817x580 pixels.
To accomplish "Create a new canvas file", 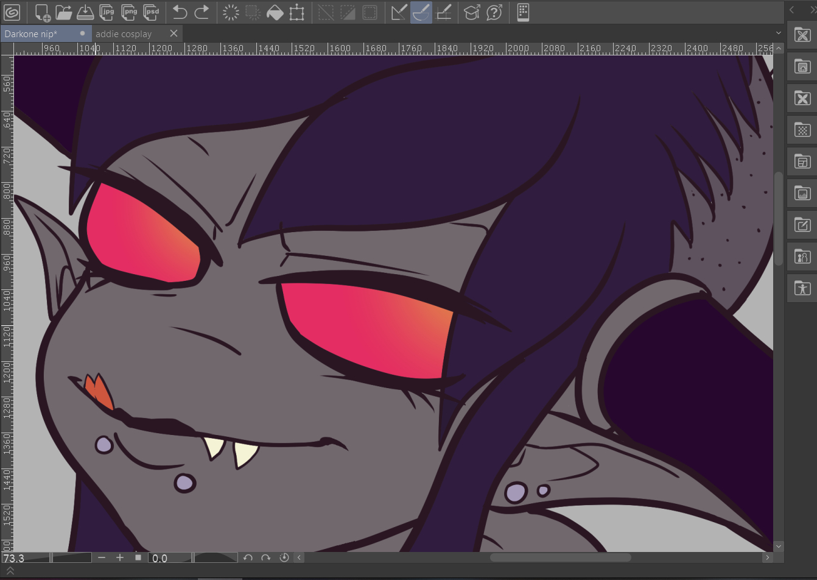I will click(42, 12).
